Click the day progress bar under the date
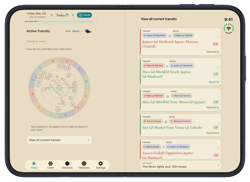Screen dimensions: 250x182 59,21
